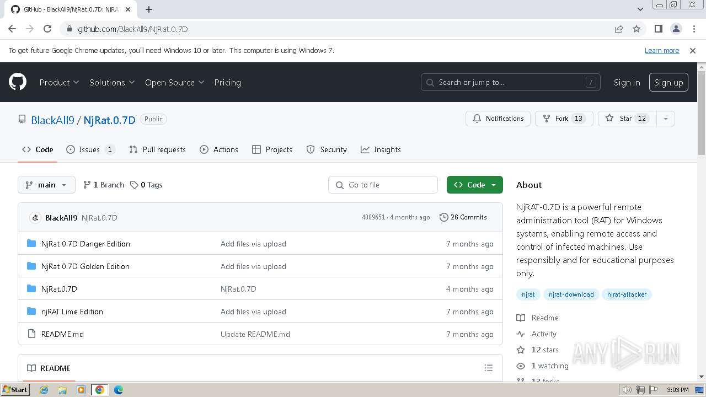Open the Issues tab
Viewport: 706px width, 397px height.
(90, 149)
